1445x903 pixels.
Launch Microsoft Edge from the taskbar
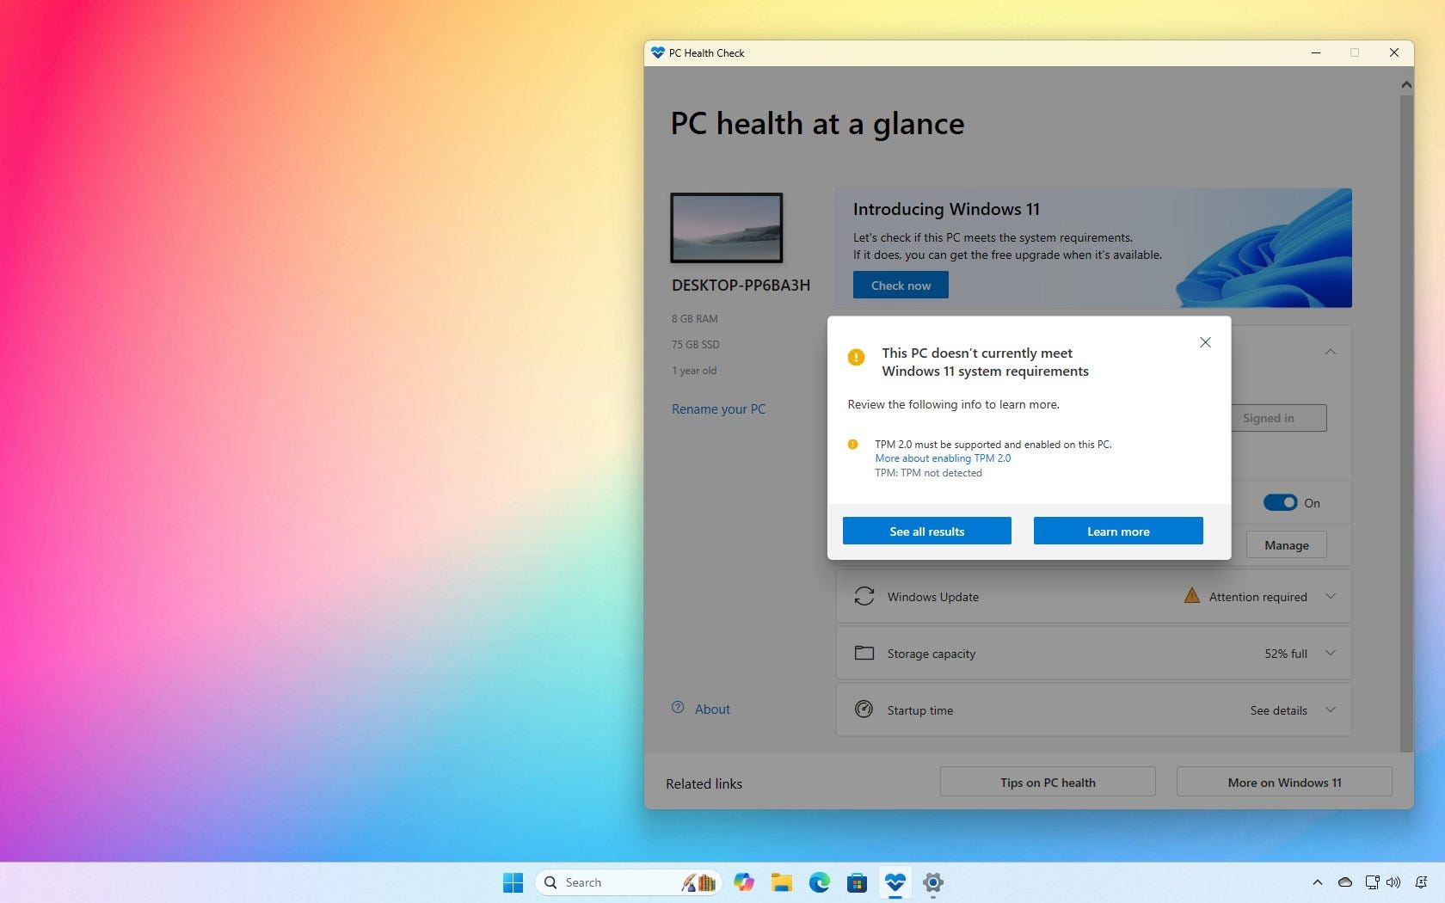(819, 882)
